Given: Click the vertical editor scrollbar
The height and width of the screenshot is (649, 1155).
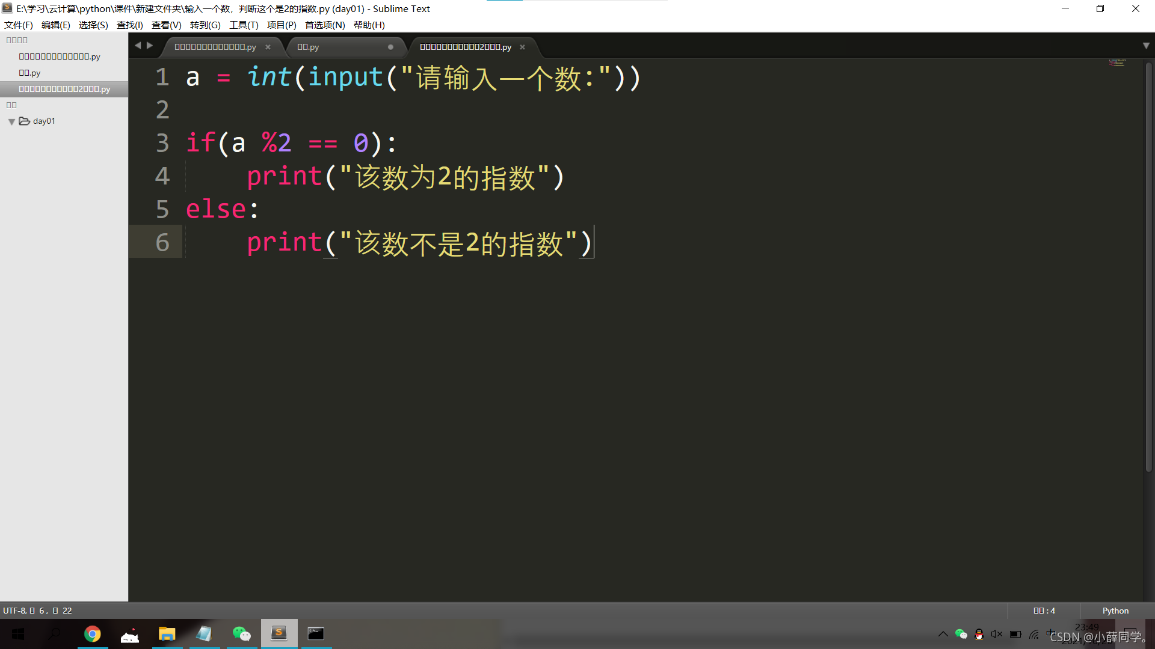Looking at the screenshot, I should pyautogui.click(x=1148, y=267).
